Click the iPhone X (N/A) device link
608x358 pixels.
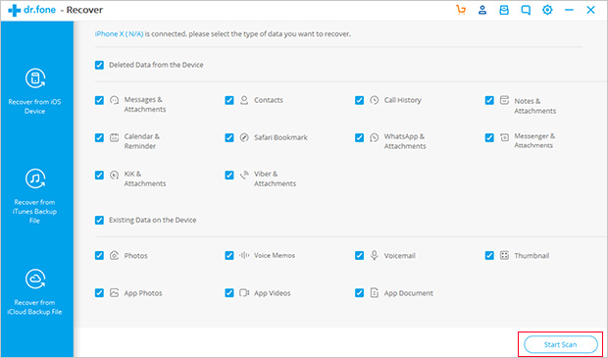(119, 34)
